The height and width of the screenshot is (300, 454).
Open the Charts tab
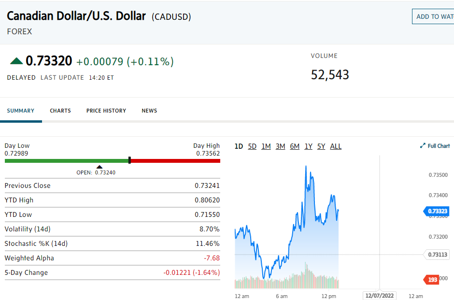click(60, 111)
